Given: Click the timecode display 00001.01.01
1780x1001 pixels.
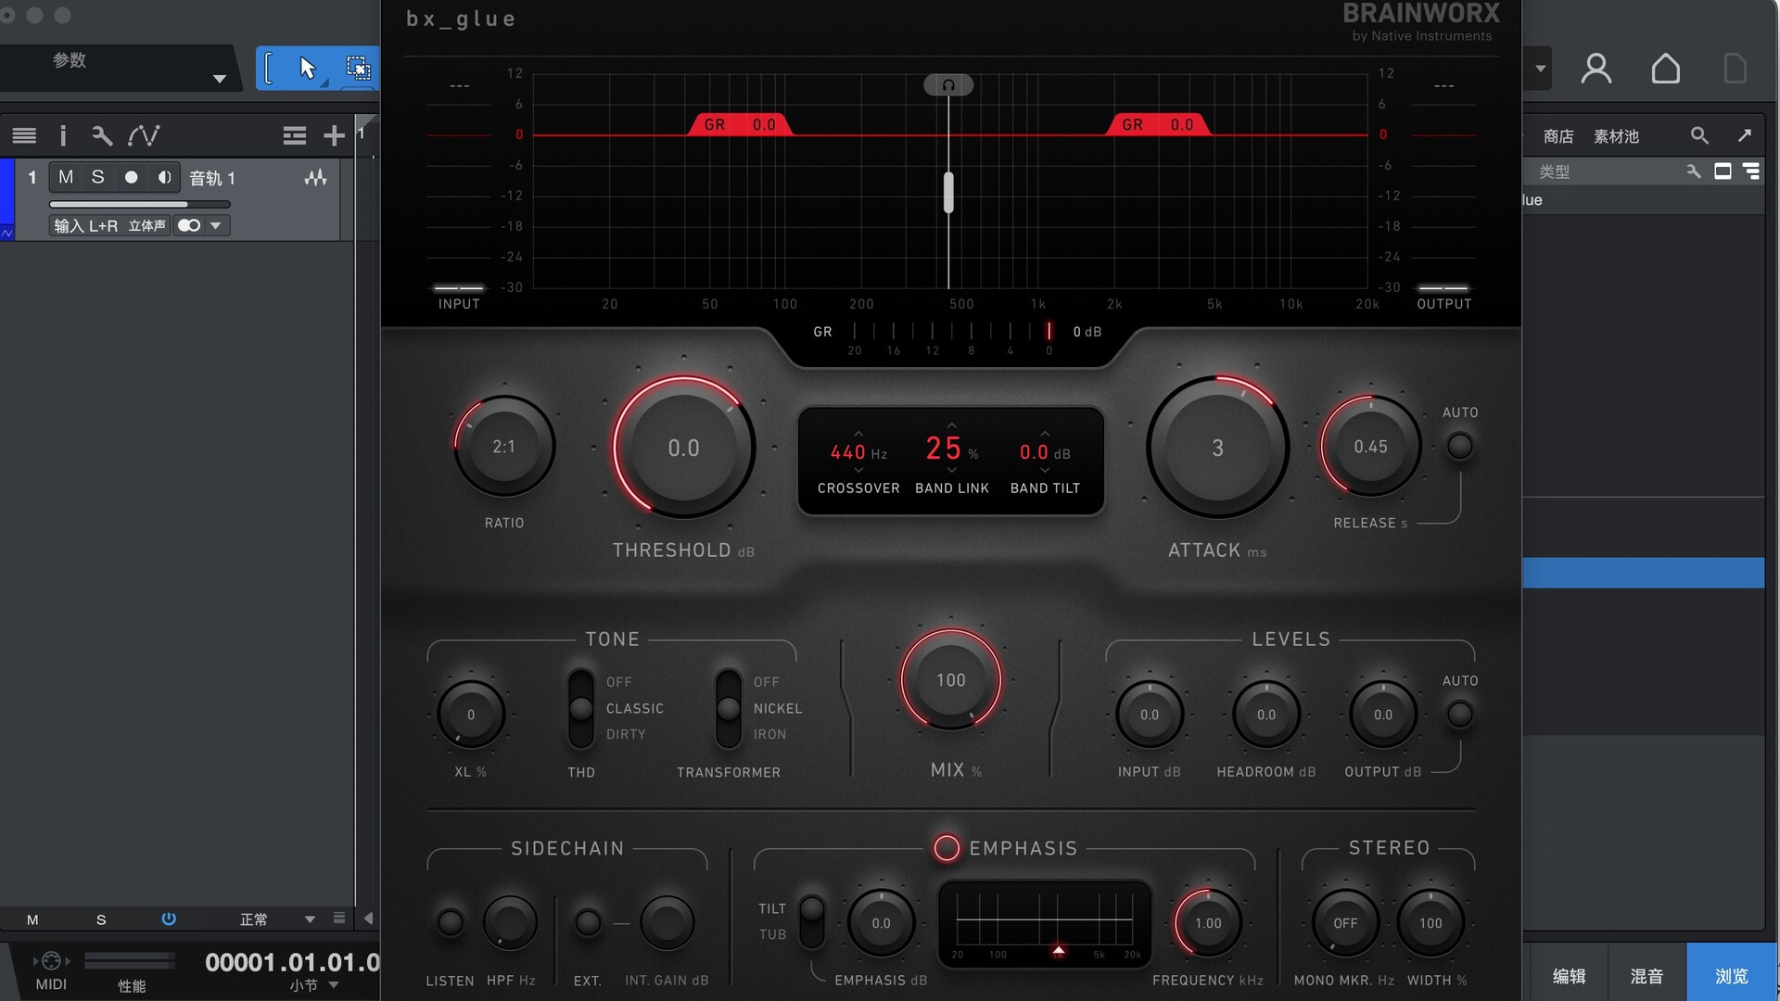Looking at the screenshot, I should (x=292, y=962).
